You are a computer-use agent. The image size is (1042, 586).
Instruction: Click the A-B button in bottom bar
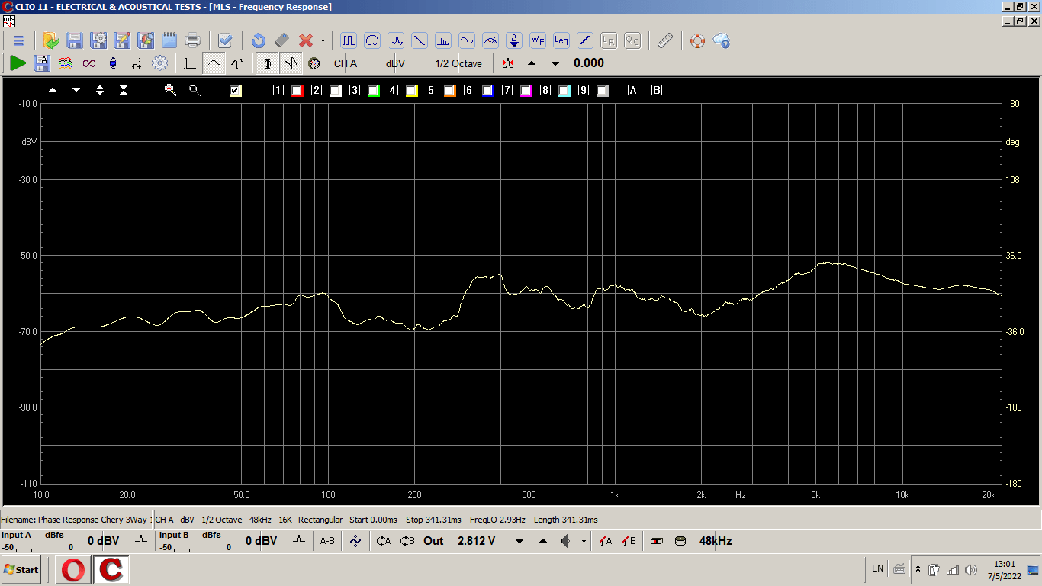327,541
